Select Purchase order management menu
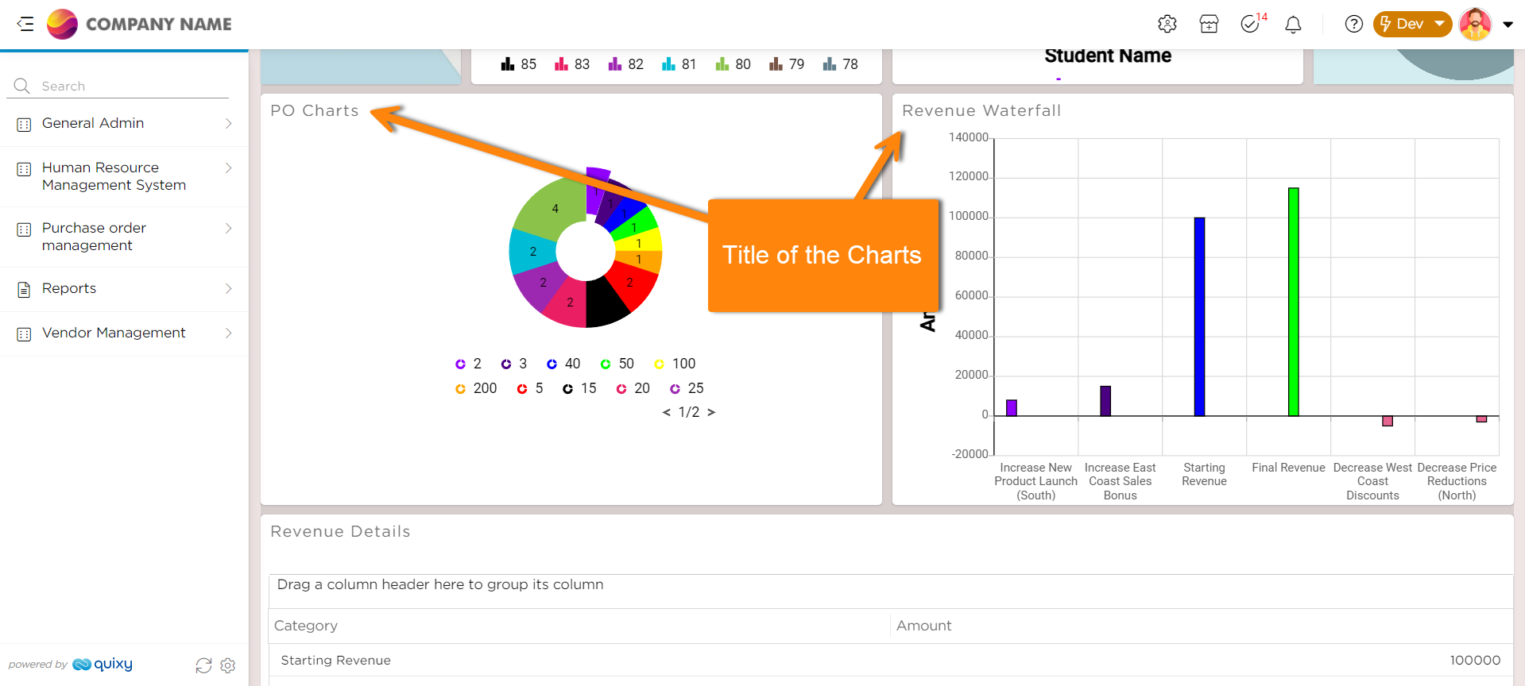 124,237
